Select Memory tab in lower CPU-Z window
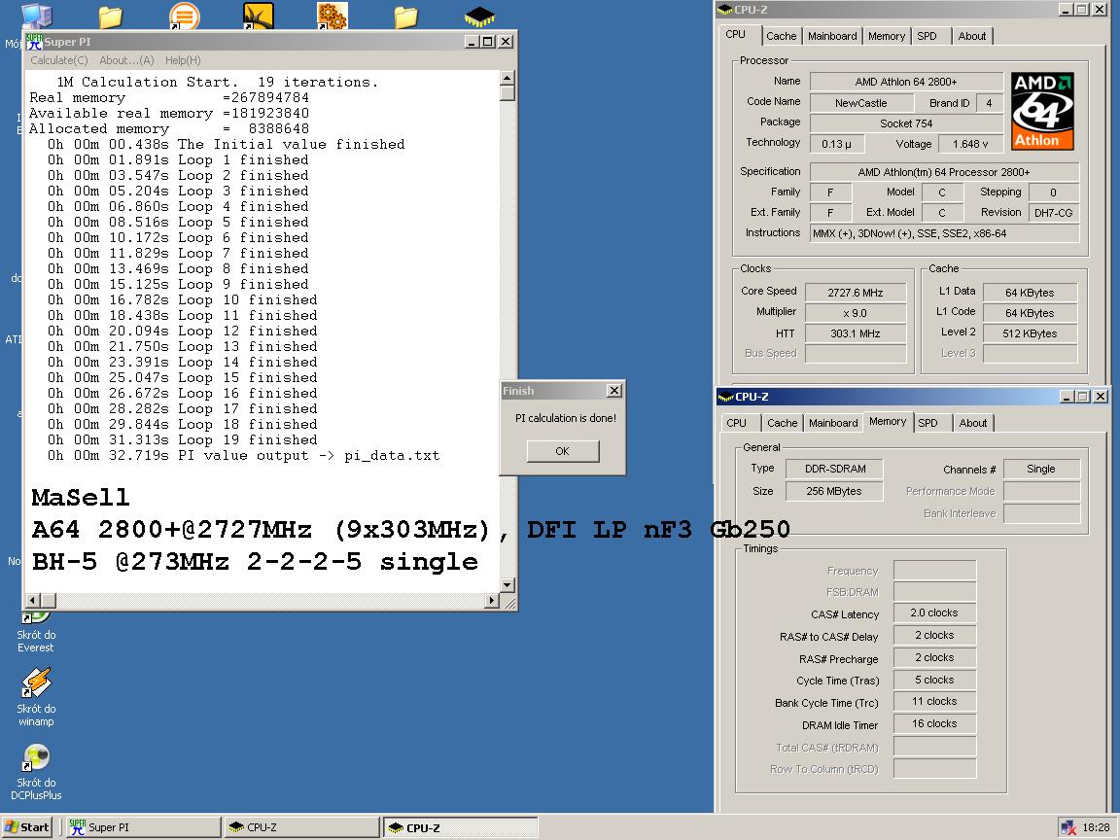 [888, 421]
